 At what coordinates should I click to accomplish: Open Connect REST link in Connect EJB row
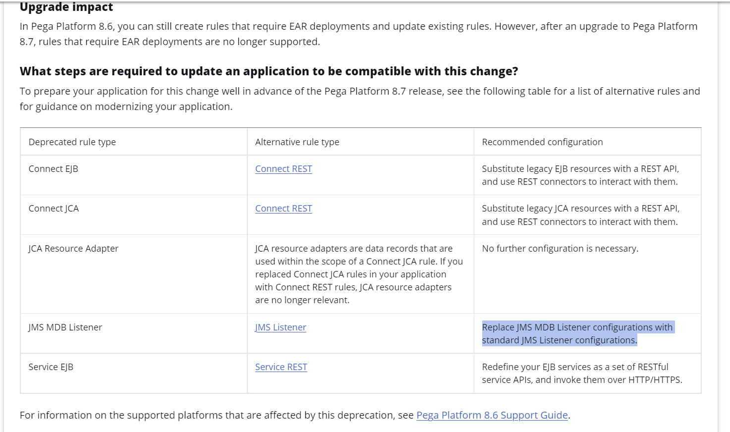pos(283,169)
